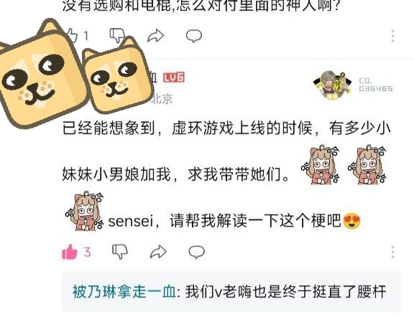
Task: Open 被乃琳拿走一血 user profile link
Action: (x=124, y=292)
